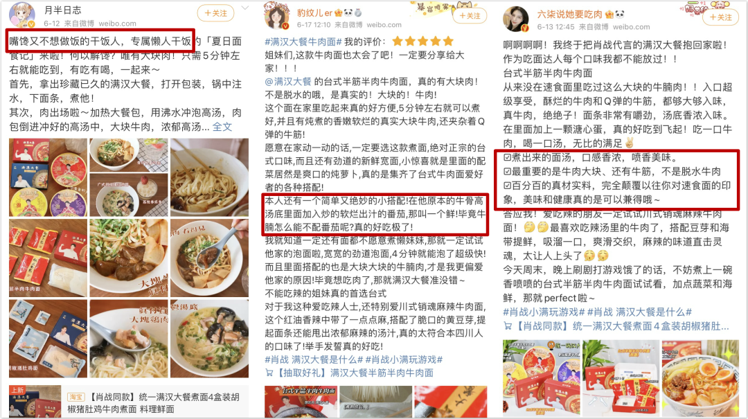Open 月半日志's profile avatar

click(22, 15)
